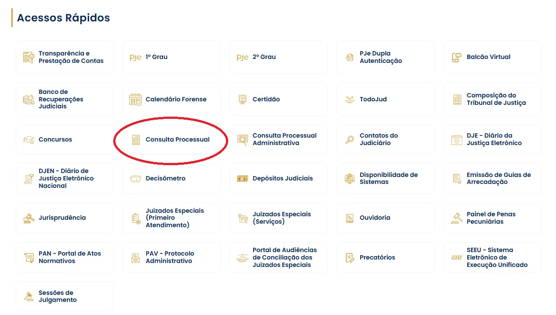Screen dimensions: 556x315
Task: Open the Consulta Processual link
Action: tap(177, 140)
